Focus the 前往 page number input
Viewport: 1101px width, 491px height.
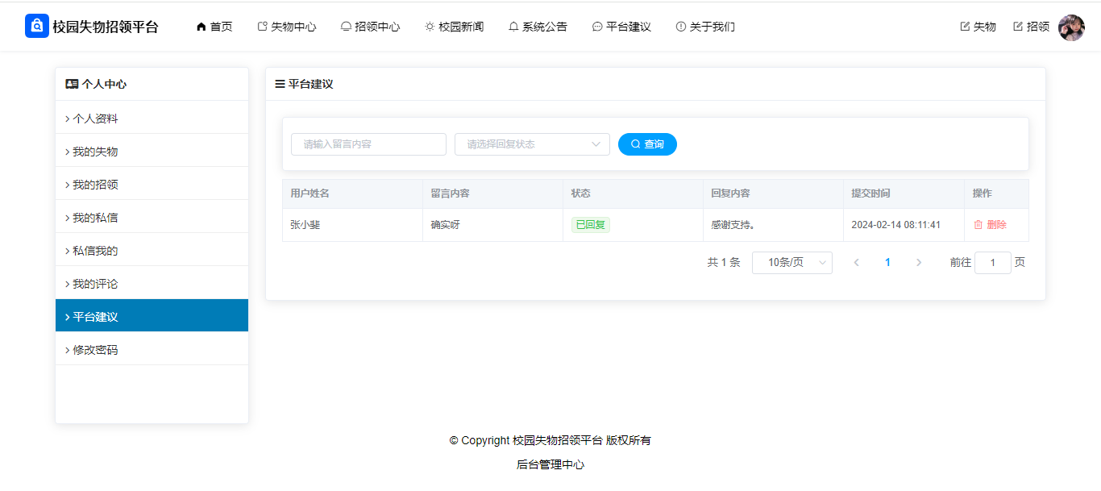pyautogui.click(x=993, y=263)
